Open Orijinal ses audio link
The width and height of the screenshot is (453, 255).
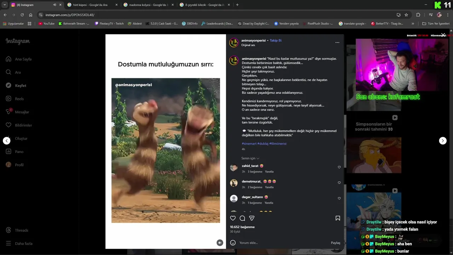pos(248,45)
